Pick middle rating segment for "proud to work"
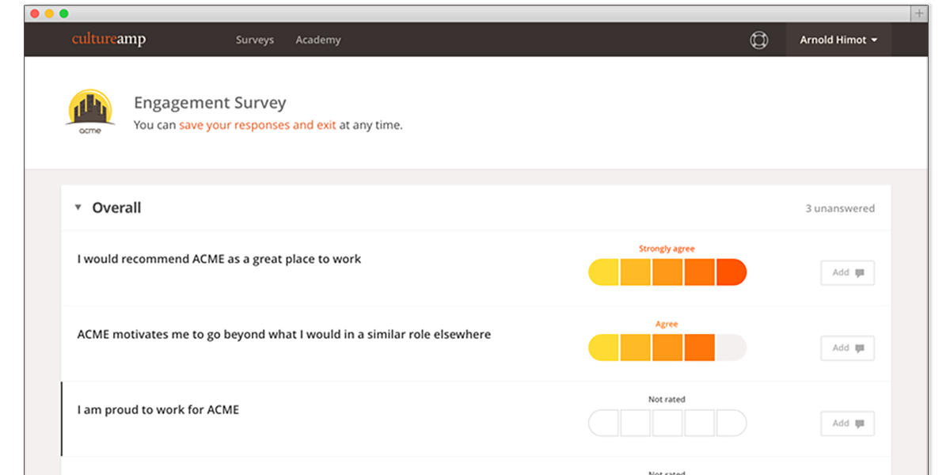950x475 pixels. click(667, 423)
